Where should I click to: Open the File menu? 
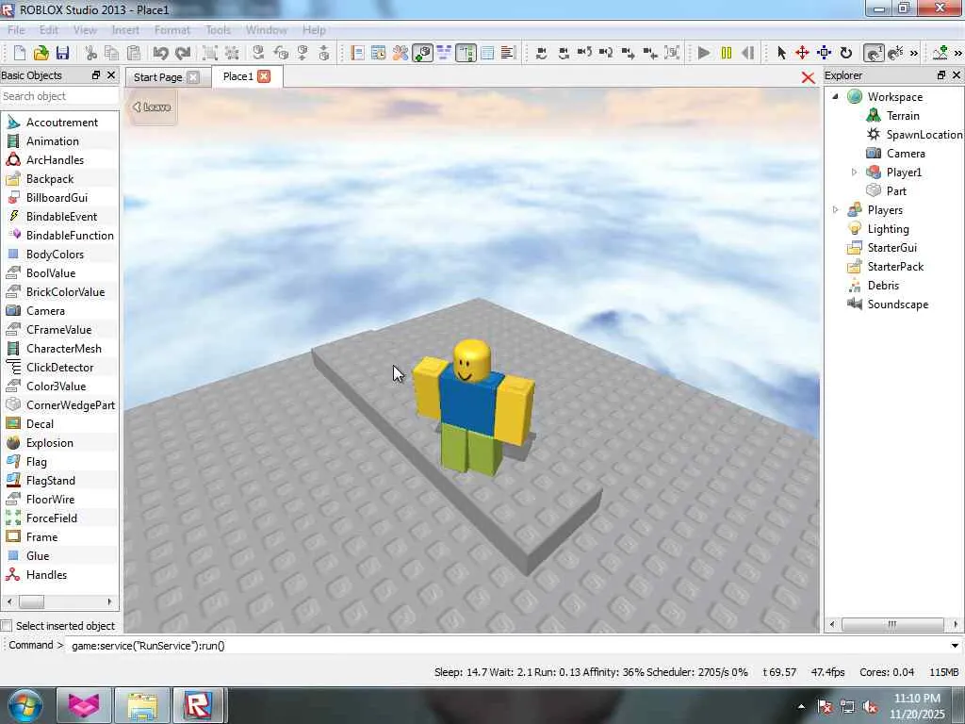[16, 29]
